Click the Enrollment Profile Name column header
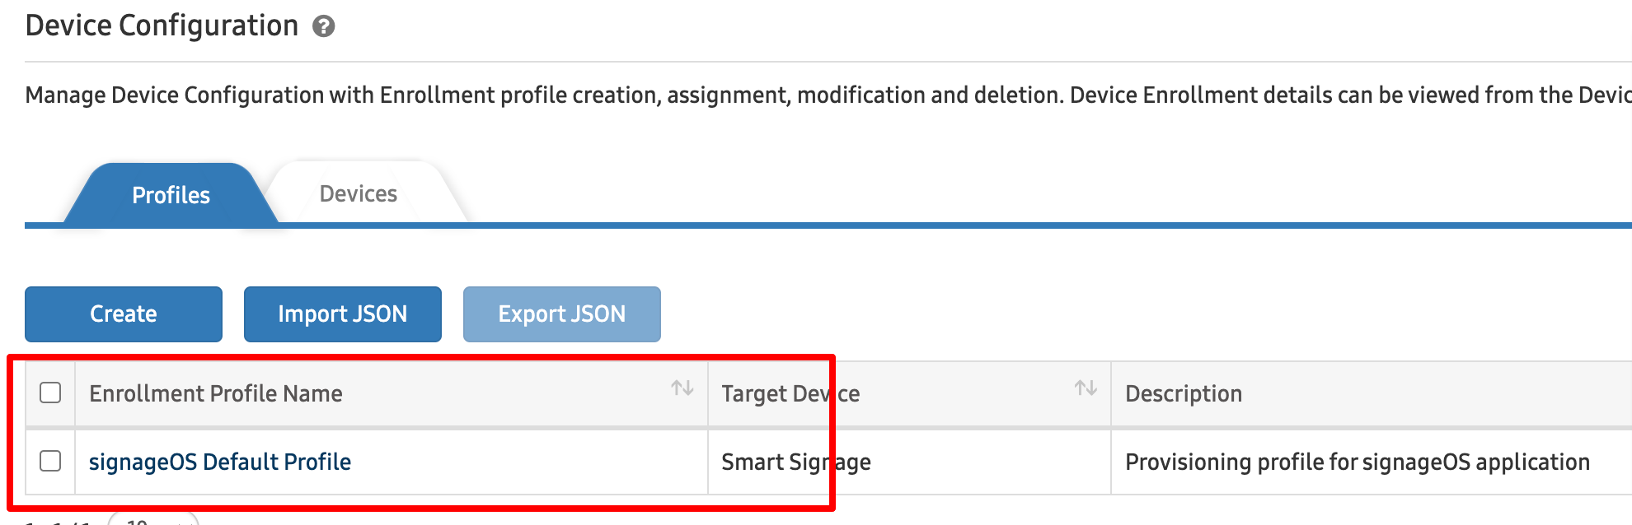Image resolution: width=1632 pixels, height=525 pixels. (216, 393)
